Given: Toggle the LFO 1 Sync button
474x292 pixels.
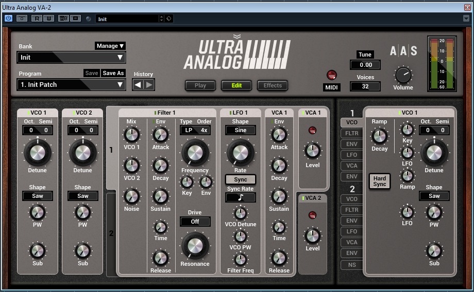Looking at the screenshot, I should pos(240,179).
